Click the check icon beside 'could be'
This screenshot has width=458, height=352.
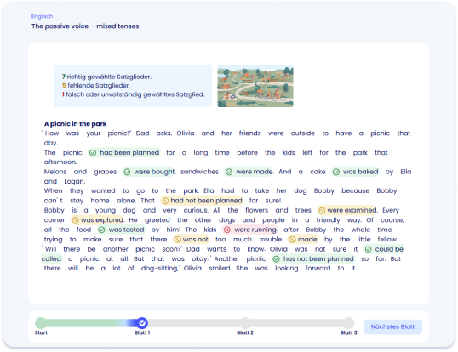368,249
